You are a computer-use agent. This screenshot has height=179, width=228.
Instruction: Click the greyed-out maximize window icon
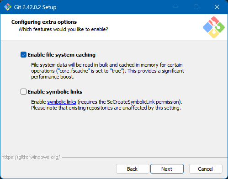click(196, 7)
